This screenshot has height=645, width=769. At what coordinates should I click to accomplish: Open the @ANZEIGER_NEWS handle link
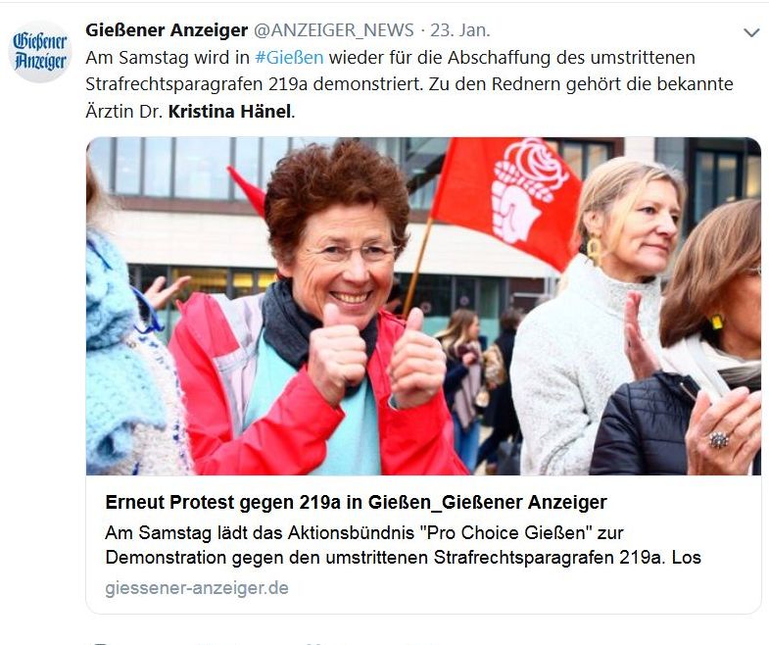tap(333, 30)
